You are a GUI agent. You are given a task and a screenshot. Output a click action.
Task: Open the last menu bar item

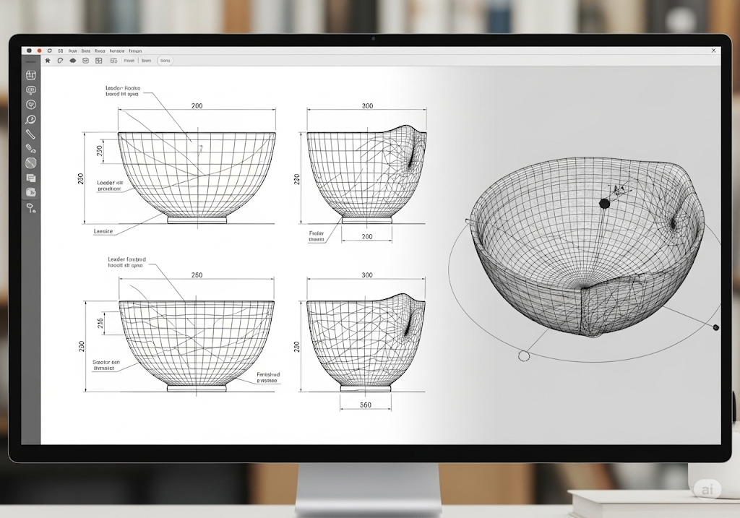[x=134, y=51]
